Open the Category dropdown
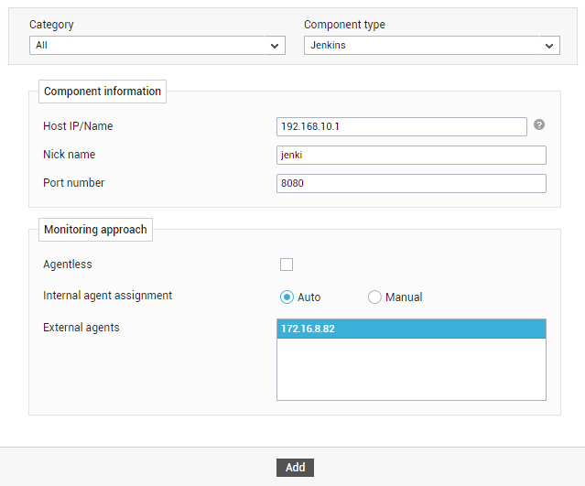Image resolution: width=585 pixels, height=486 pixels. (x=157, y=46)
